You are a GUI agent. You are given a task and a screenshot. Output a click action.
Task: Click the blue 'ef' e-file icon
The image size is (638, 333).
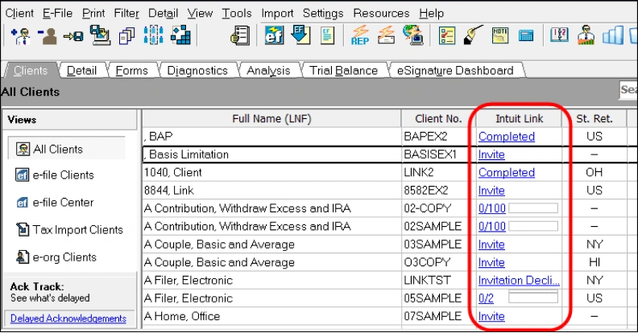tap(274, 35)
